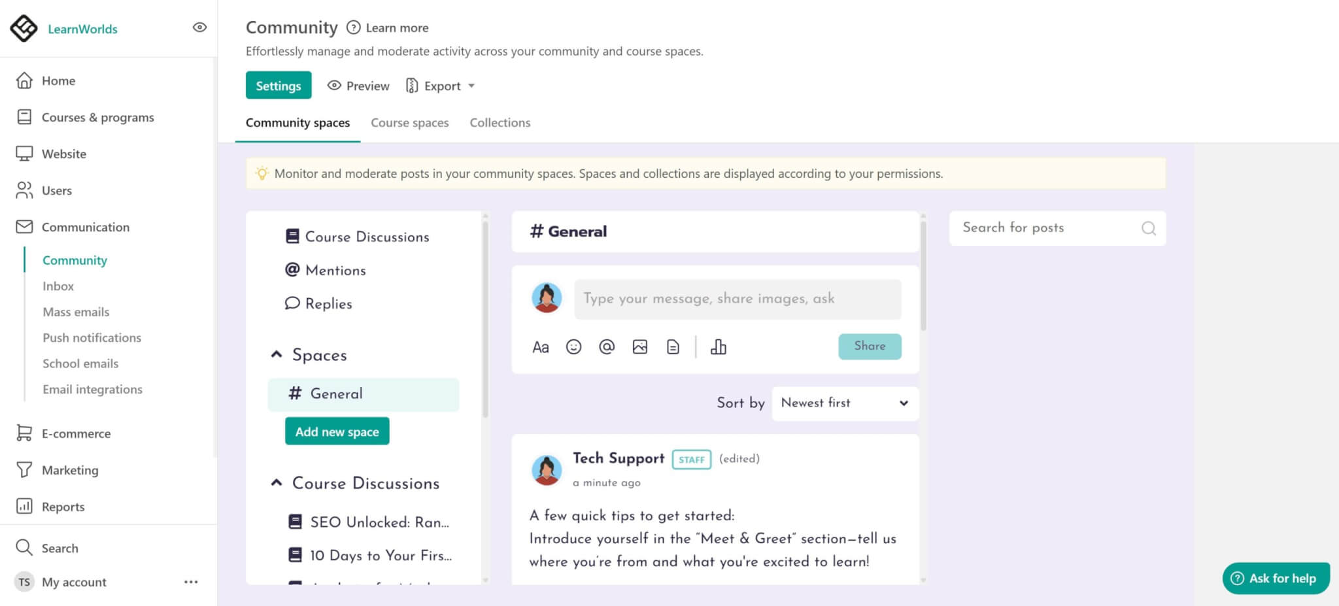
Task: Click the @ mention icon below the message box
Action: pyautogui.click(x=607, y=347)
